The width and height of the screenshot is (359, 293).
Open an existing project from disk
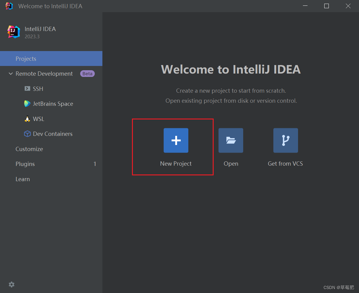tap(231, 164)
